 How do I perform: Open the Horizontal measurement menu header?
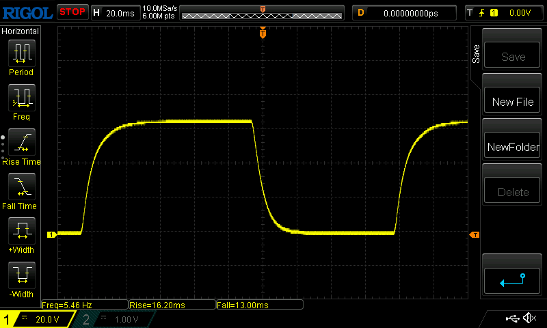coord(20,31)
